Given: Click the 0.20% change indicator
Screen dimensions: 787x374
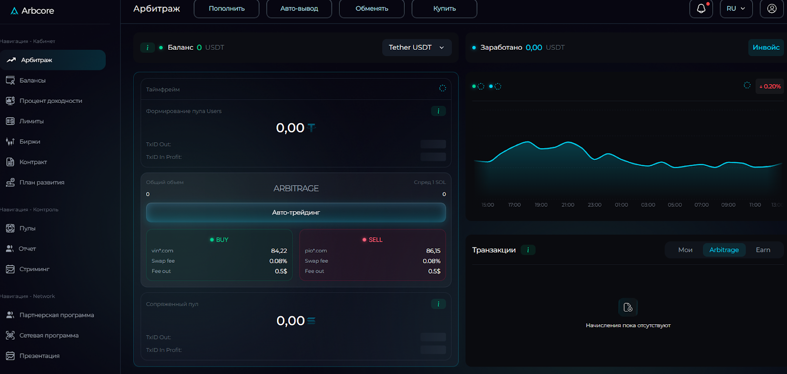Looking at the screenshot, I should (770, 87).
